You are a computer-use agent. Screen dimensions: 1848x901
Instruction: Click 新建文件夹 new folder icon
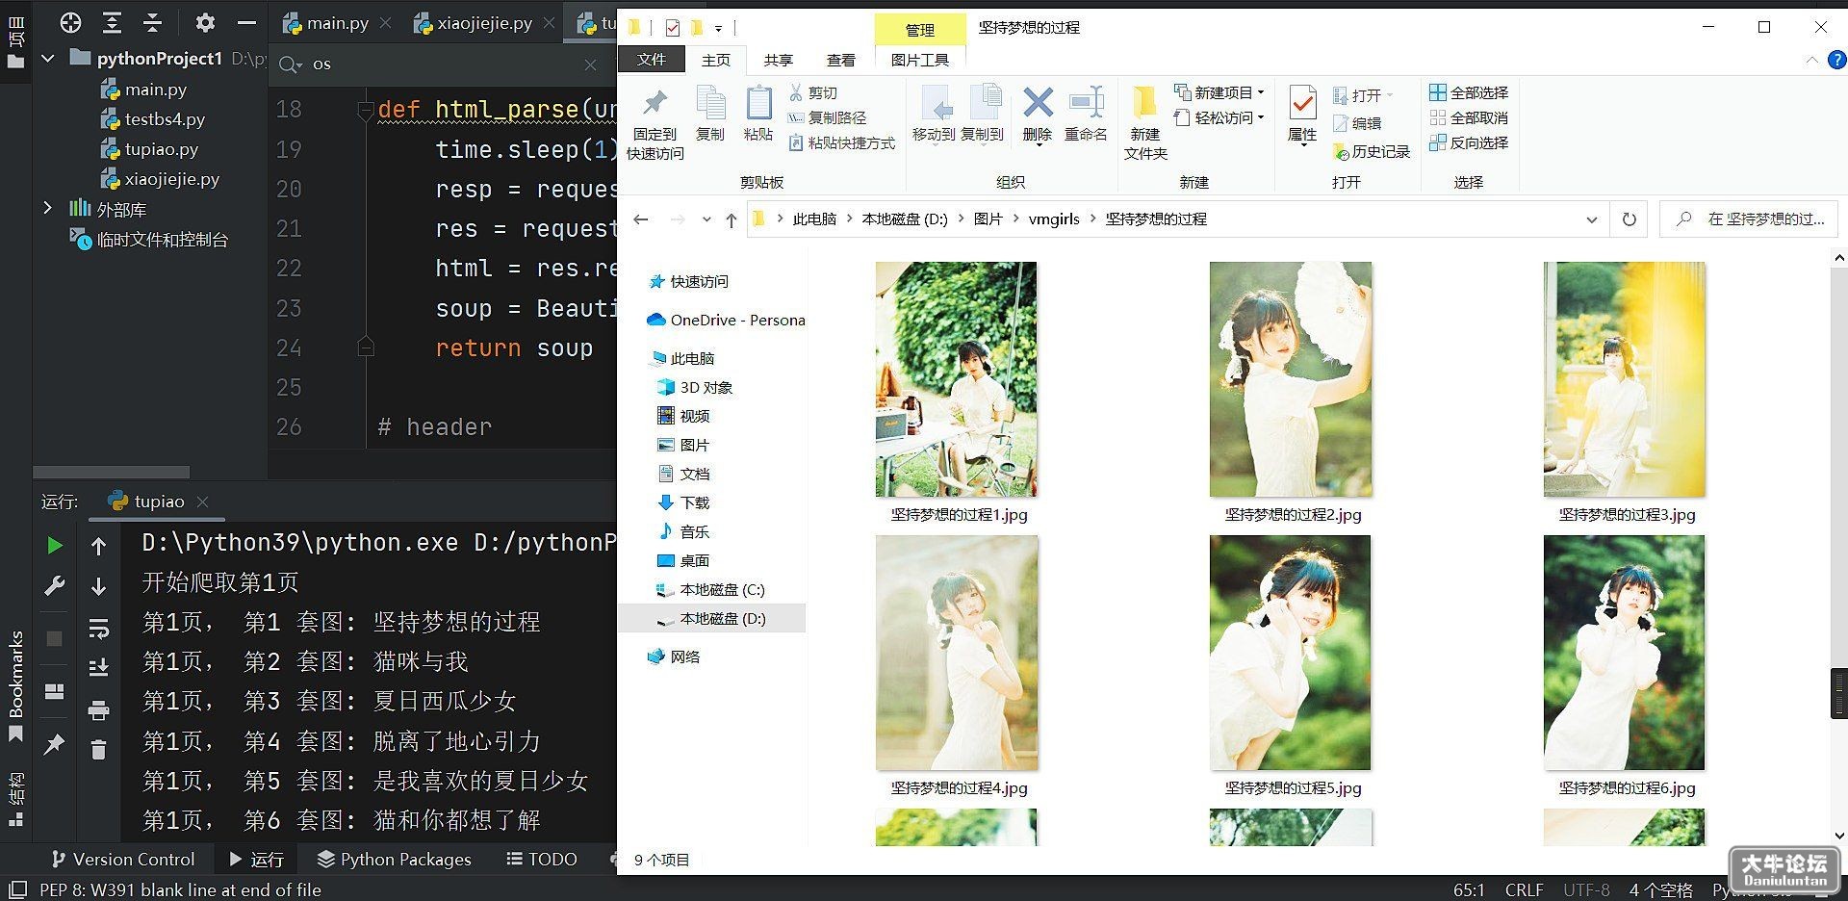click(x=1144, y=103)
